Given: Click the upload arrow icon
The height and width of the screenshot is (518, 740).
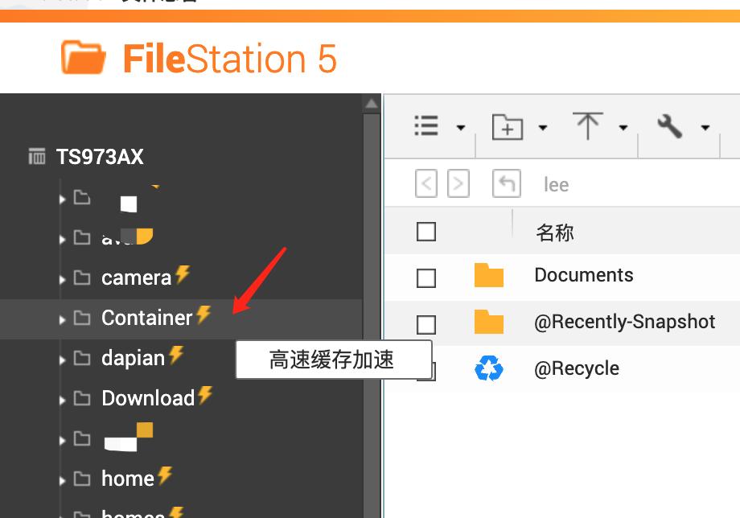Looking at the screenshot, I should point(590,126).
